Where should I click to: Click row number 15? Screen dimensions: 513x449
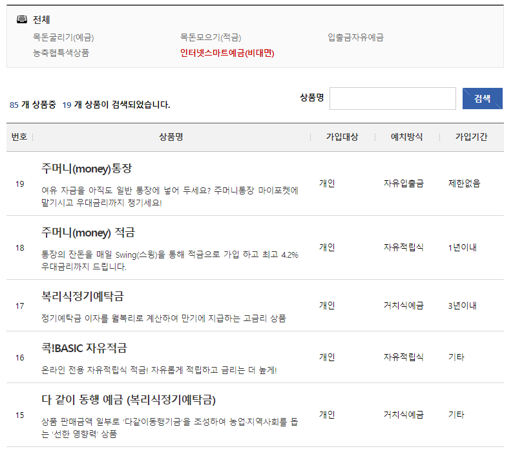[x=20, y=415]
